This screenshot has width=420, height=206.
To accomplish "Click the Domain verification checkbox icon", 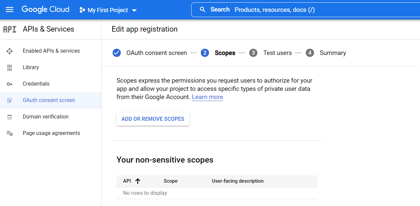I will (x=10, y=117).
